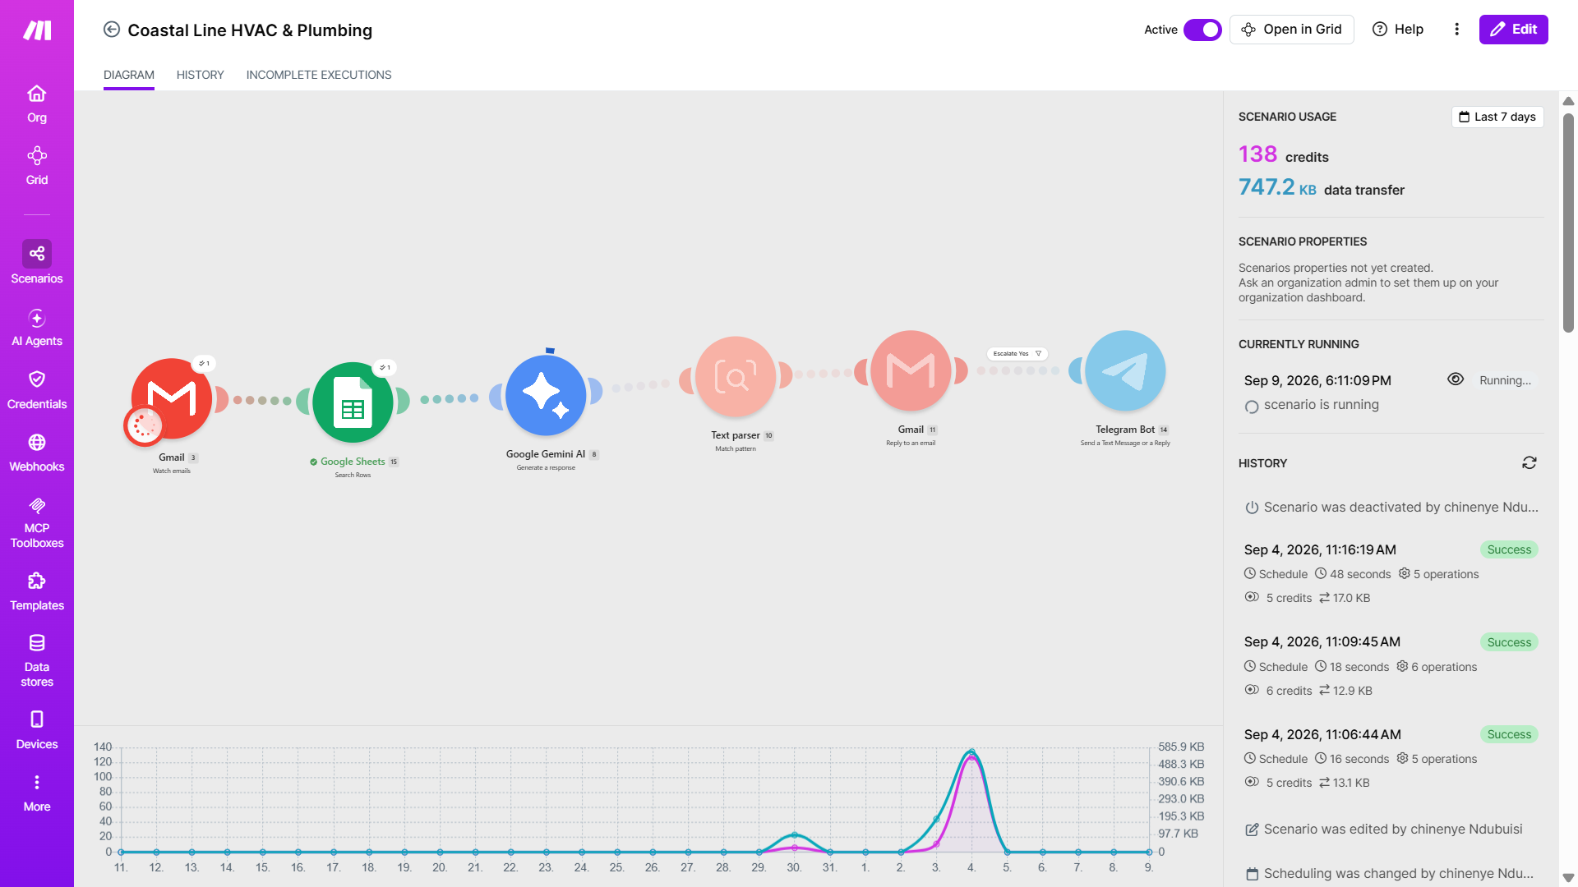Click the Edit button
Screen dimensions: 1578x887
[1513, 30]
